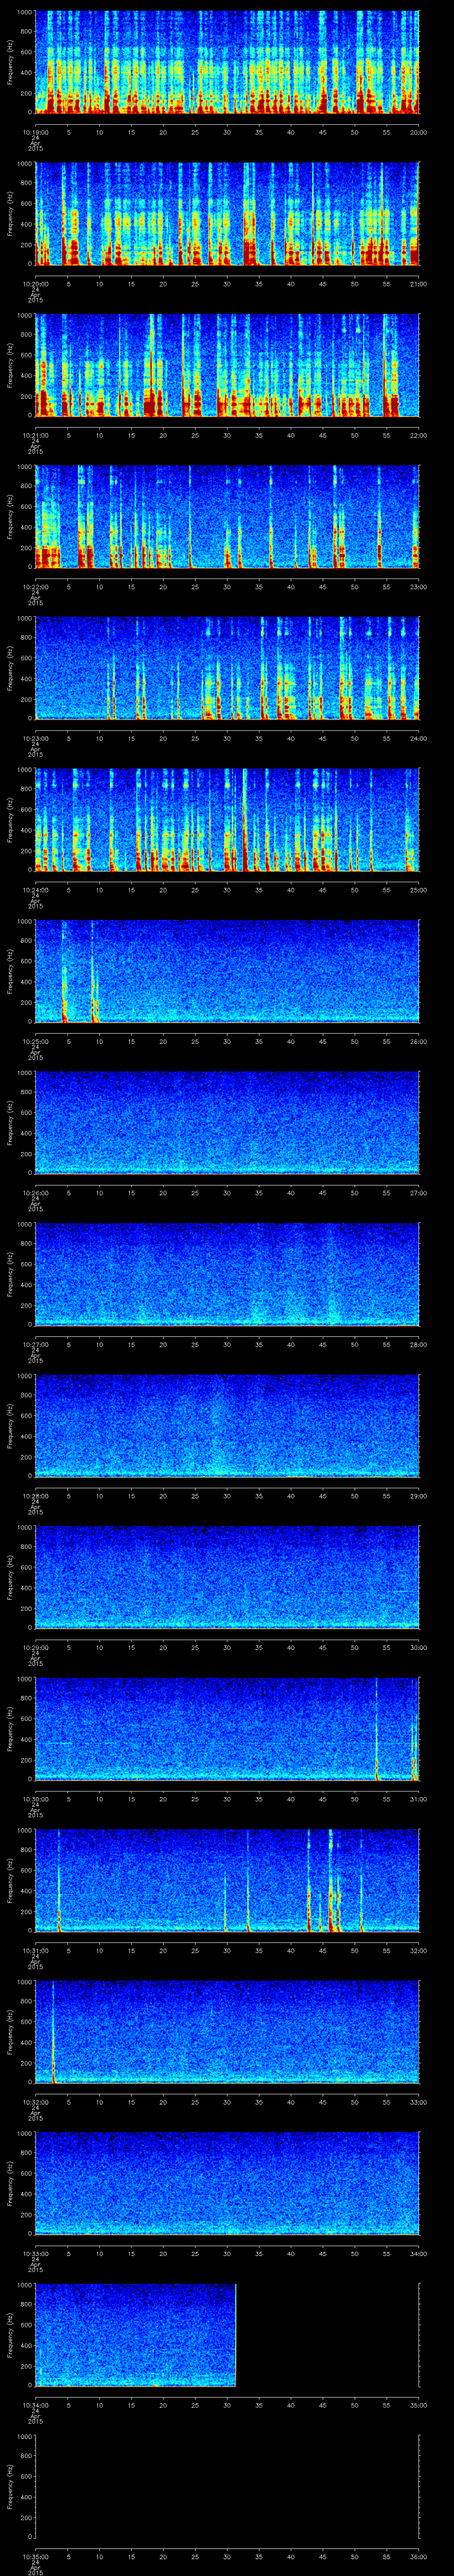Click the "26:00" end time label

tap(418, 1041)
